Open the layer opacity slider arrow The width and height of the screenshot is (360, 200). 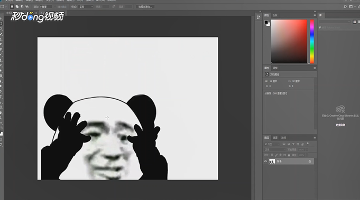click(307, 149)
